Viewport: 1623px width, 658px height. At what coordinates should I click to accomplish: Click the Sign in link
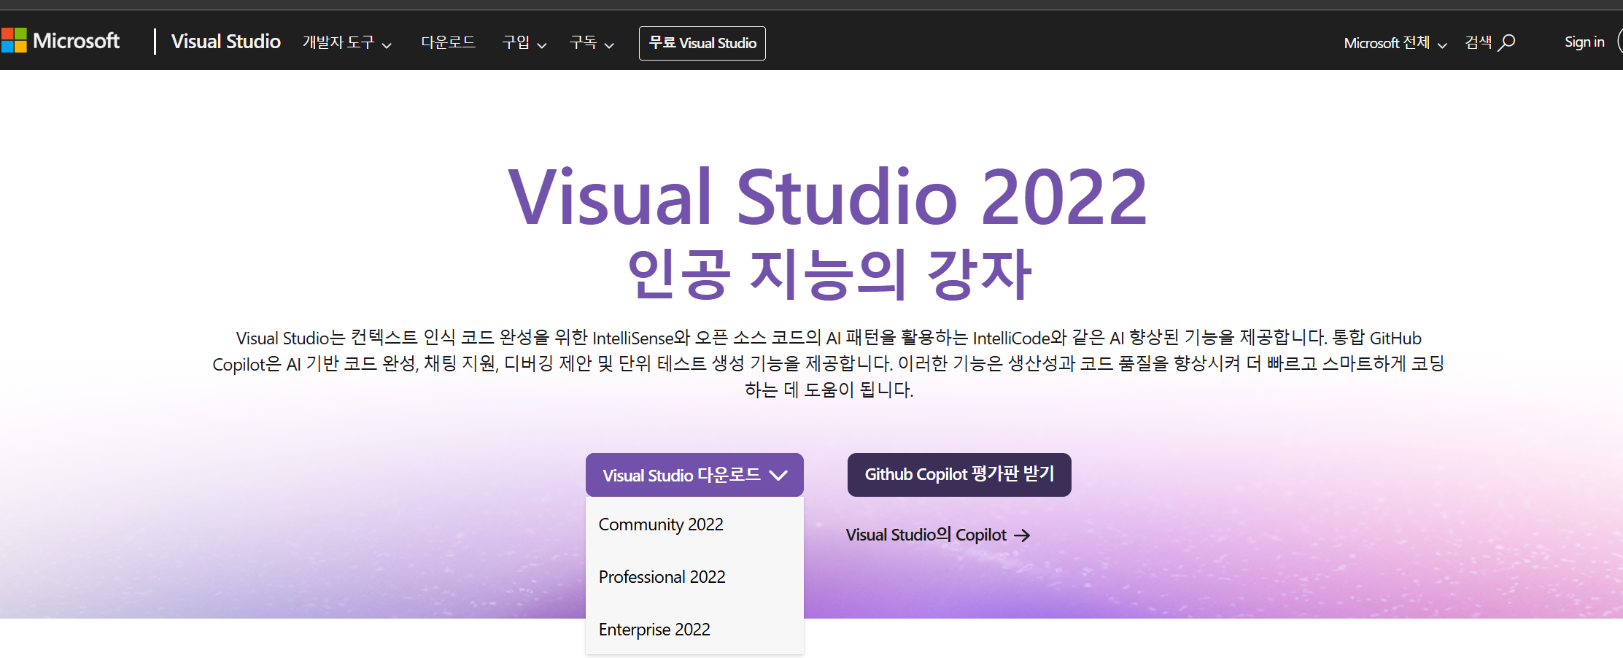pyautogui.click(x=1584, y=42)
